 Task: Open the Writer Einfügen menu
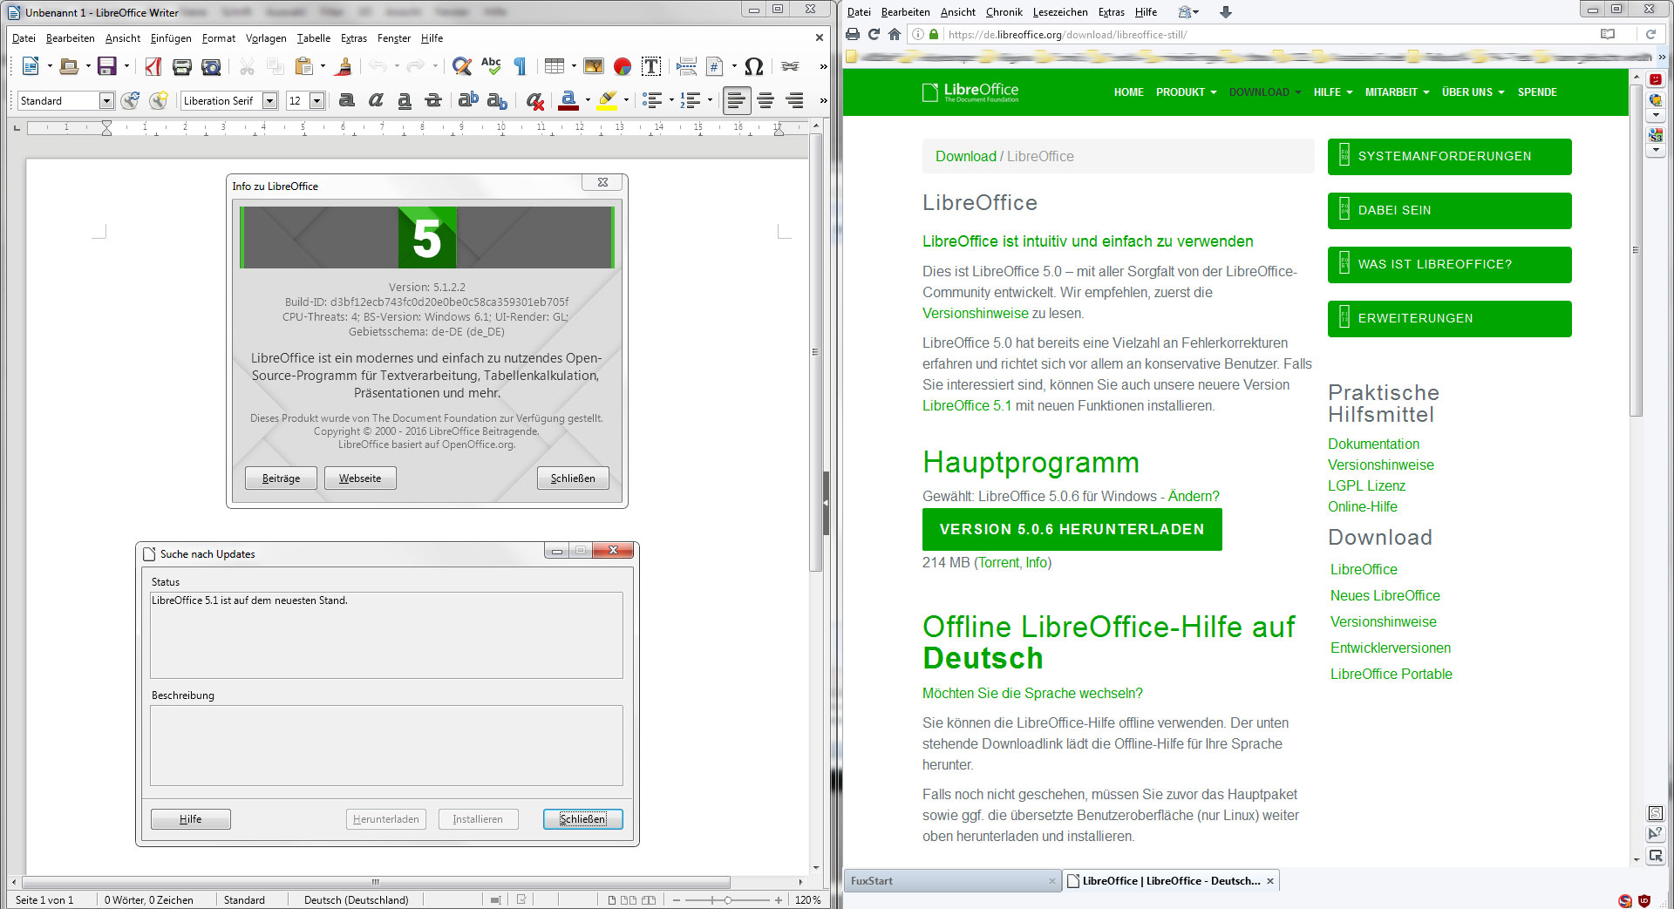[x=171, y=38]
